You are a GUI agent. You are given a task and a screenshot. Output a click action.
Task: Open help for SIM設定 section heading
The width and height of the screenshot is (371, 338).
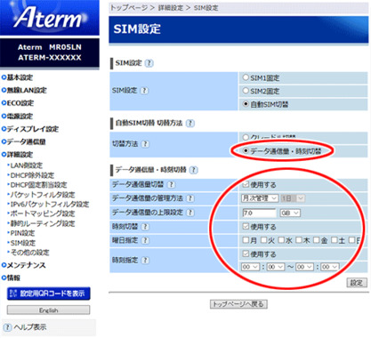(149, 63)
